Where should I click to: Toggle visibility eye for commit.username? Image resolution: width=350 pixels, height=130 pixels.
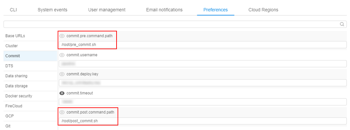point(62,55)
